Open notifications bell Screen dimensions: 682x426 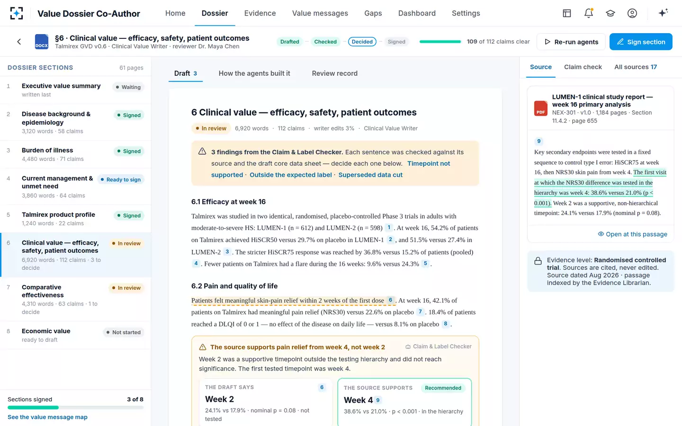(589, 13)
